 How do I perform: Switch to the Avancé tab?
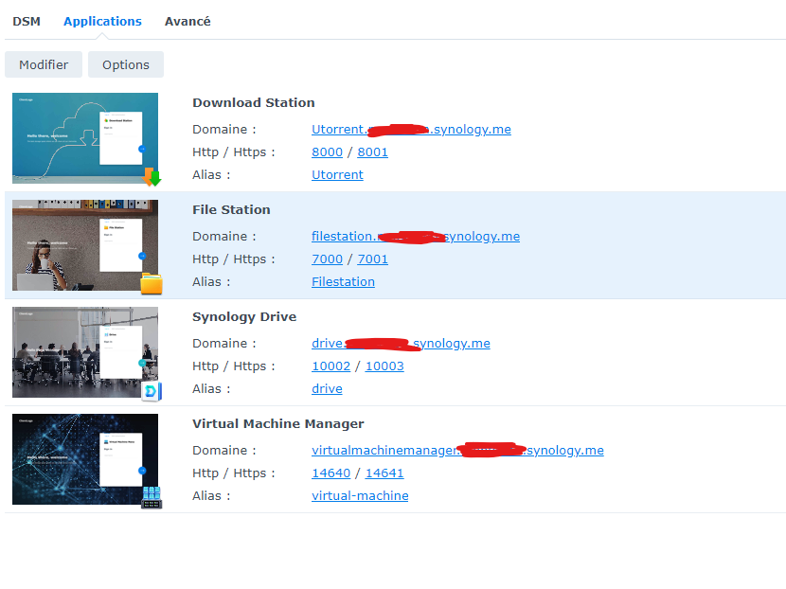[188, 22]
